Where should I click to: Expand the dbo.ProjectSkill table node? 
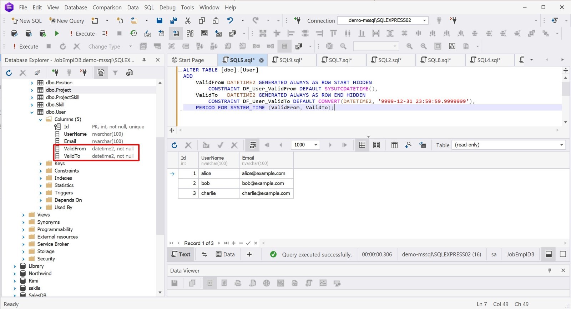(x=32, y=98)
